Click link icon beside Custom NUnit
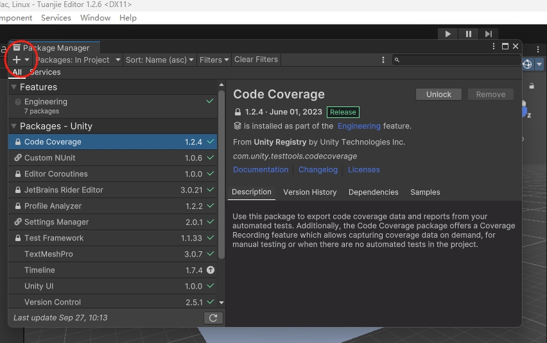This screenshot has height=343, width=547. (18, 158)
